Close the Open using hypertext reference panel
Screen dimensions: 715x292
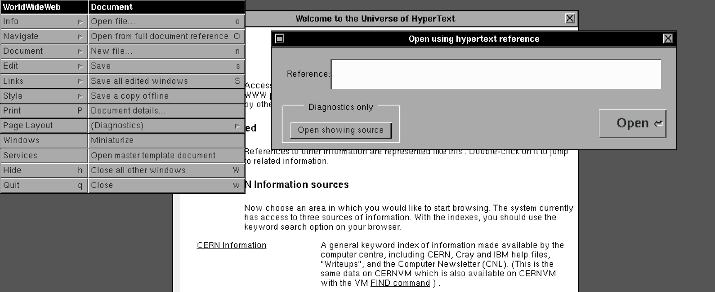coord(668,39)
